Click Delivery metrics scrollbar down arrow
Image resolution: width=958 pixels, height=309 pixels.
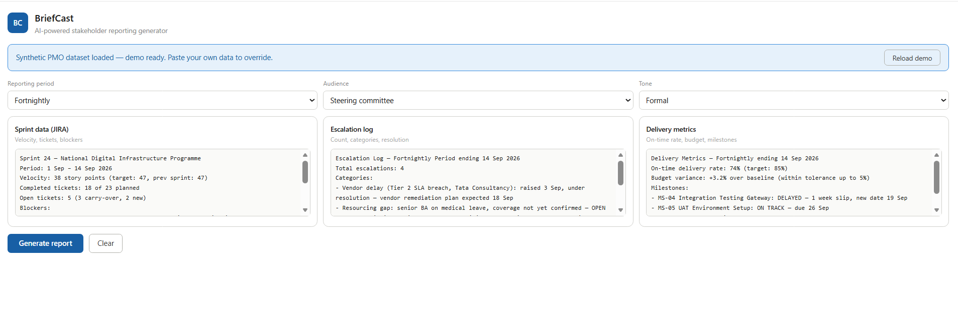[x=936, y=210]
